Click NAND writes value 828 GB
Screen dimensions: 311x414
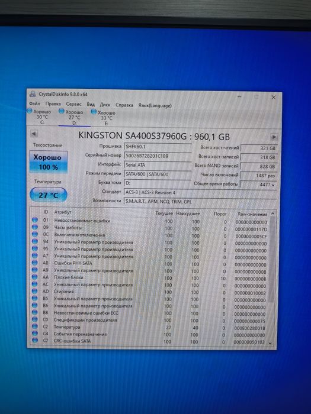pyautogui.click(x=259, y=167)
